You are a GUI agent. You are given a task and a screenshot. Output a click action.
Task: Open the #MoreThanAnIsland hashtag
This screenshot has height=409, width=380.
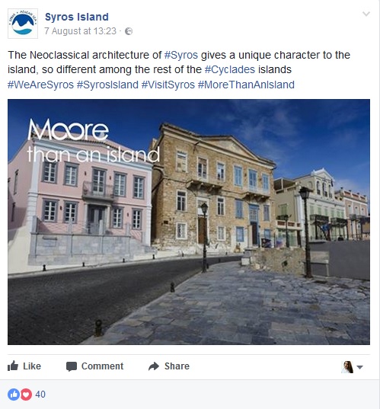pos(246,85)
